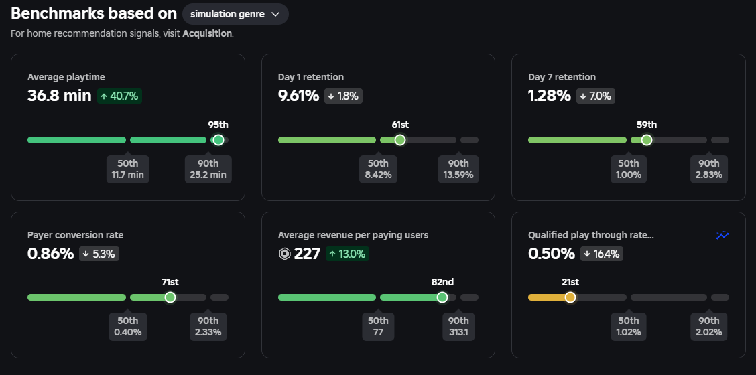Open the simulation genre dropdown
Viewport: 756px width, 375px height.
click(x=235, y=14)
